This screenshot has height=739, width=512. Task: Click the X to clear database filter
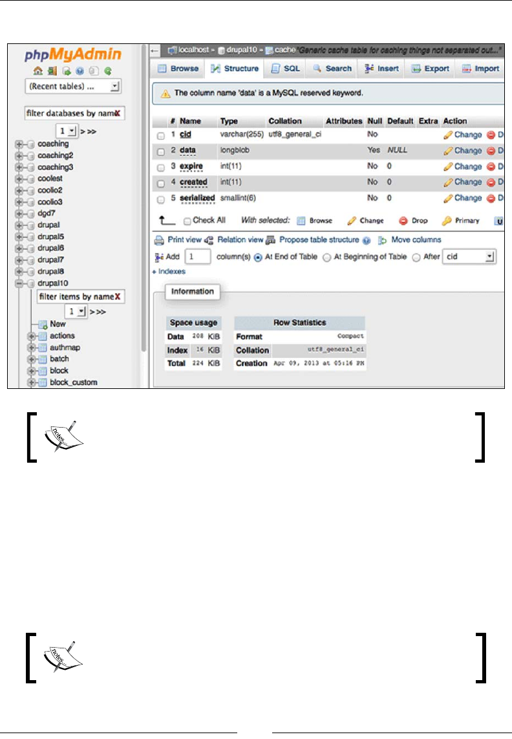(118, 113)
